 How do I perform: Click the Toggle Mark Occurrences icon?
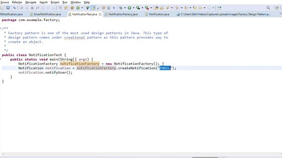click(93, 8)
